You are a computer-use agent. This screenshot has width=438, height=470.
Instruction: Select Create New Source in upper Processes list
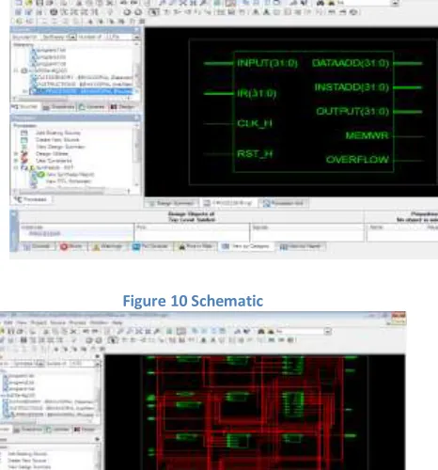[x=57, y=140]
